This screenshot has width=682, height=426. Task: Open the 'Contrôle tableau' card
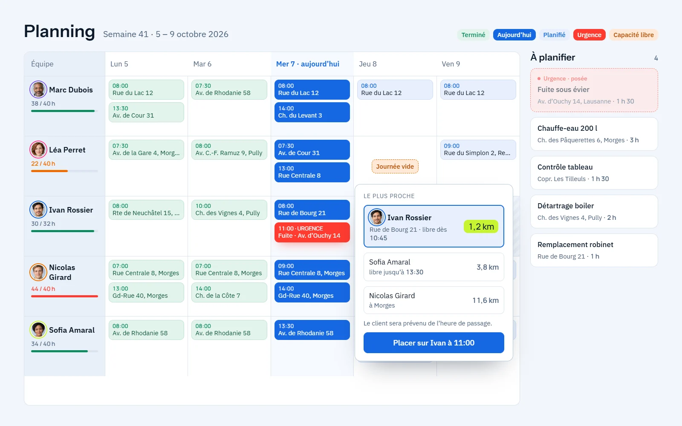pos(594,173)
